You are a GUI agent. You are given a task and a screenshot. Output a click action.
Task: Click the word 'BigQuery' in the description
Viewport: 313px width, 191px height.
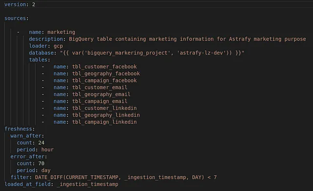coord(81,39)
